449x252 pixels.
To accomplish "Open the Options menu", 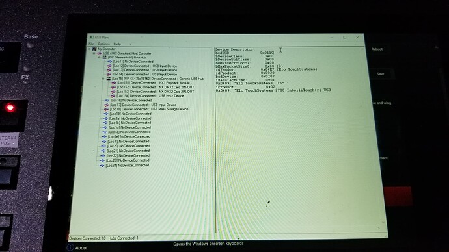I will (x=103, y=44).
